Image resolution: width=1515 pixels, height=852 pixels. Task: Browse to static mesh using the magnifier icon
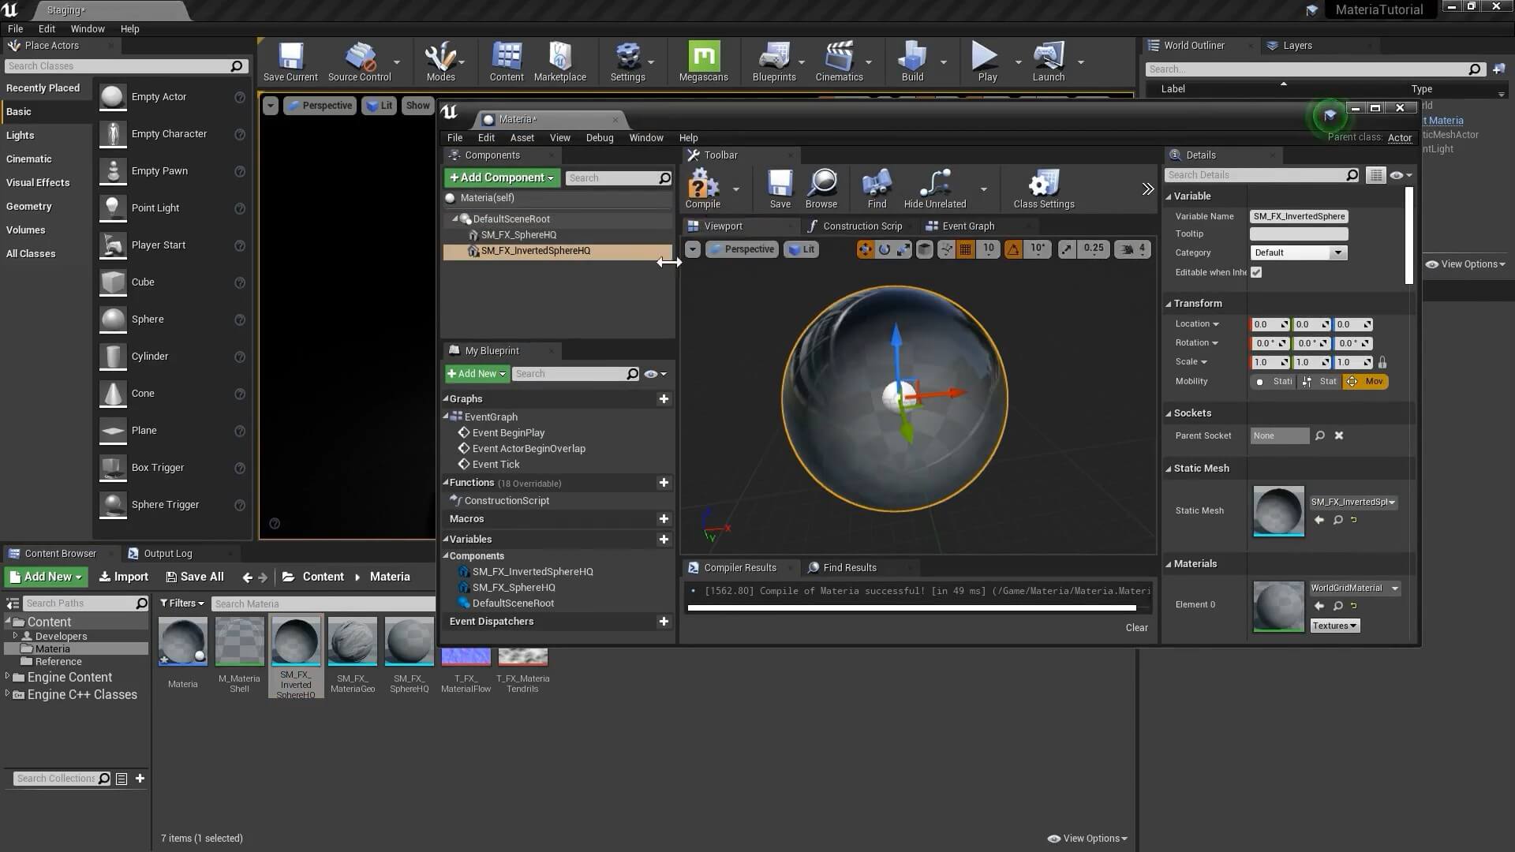tap(1337, 520)
